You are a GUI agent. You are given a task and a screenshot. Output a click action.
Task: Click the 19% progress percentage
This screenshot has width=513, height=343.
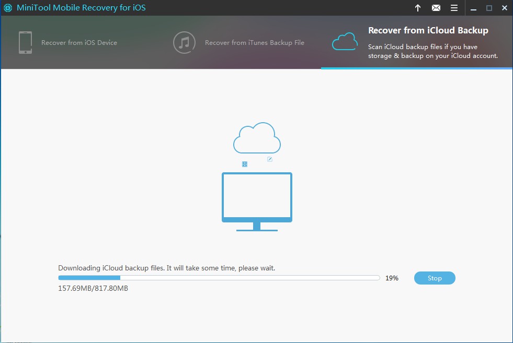coord(392,278)
